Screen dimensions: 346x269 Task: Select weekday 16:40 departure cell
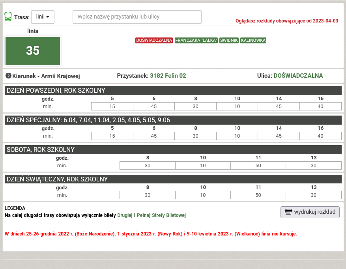point(320,106)
